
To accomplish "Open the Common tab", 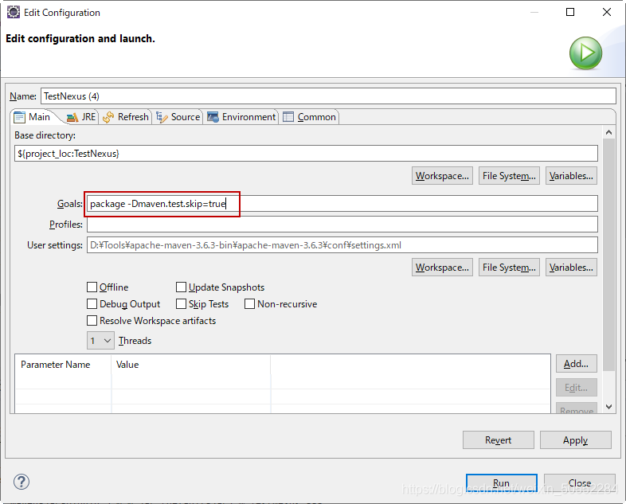I will (309, 117).
